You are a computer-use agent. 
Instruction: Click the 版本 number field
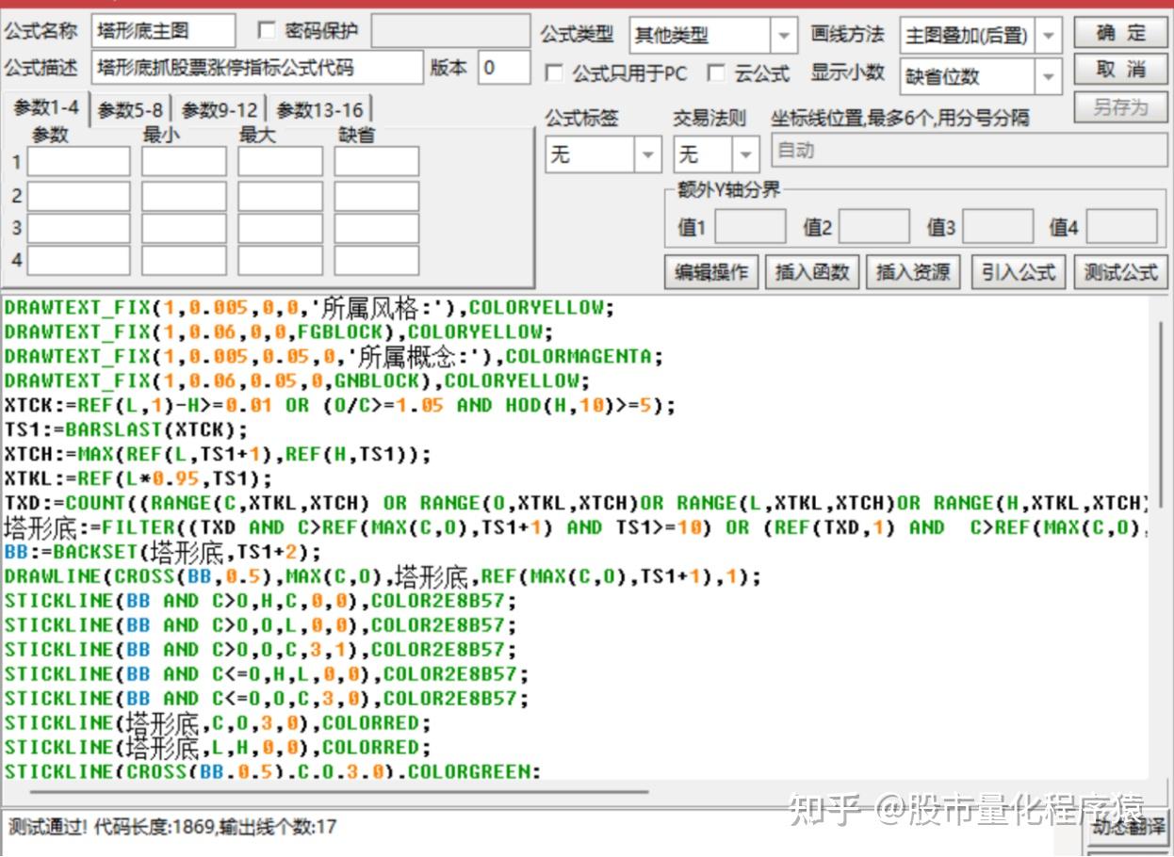tap(504, 68)
